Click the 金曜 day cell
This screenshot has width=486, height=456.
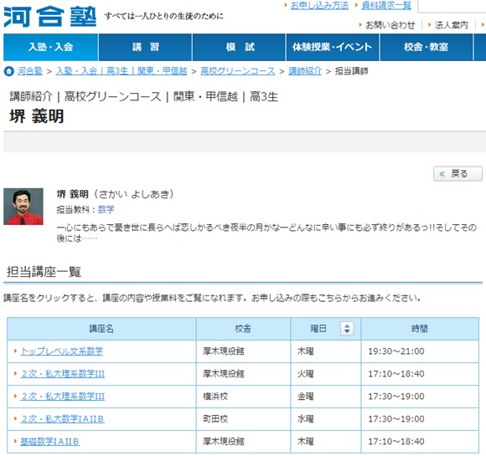(x=325, y=397)
